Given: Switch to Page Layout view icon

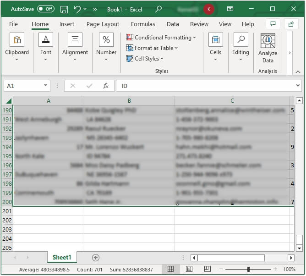Looking at the screenshot, I should 189,269.
